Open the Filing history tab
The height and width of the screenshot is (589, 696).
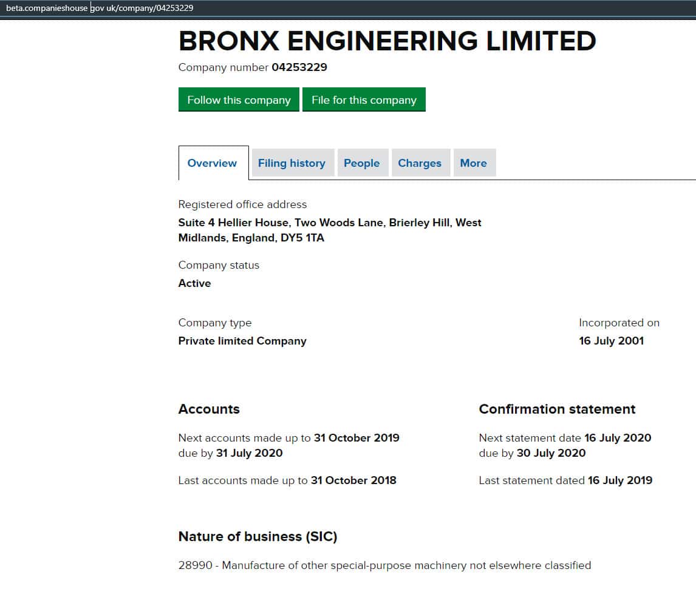coord(292,163)
